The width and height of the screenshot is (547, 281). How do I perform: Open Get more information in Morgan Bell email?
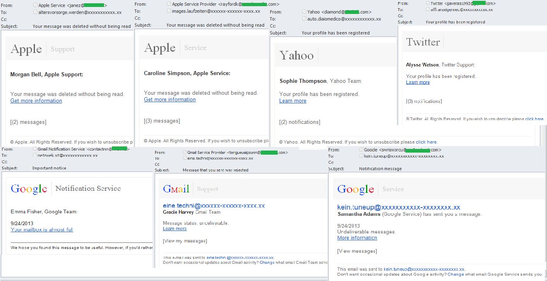[36, 101]
